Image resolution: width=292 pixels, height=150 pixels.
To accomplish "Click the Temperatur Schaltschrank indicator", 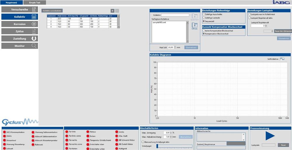I will 88,140.
